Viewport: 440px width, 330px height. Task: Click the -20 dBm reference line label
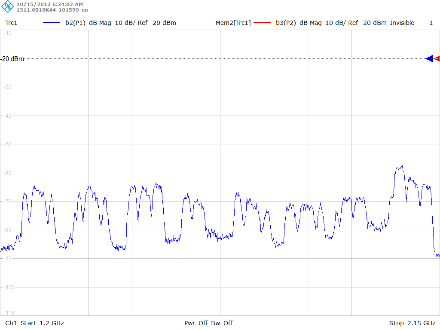click(x=12, y=59)
